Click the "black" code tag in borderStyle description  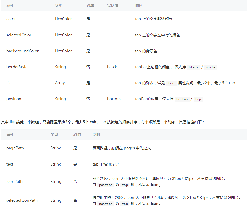194,67
